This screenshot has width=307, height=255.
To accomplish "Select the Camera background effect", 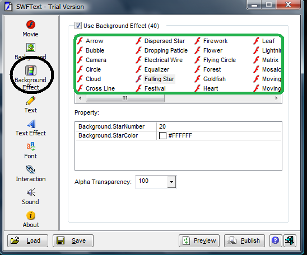I will (92, 60).
